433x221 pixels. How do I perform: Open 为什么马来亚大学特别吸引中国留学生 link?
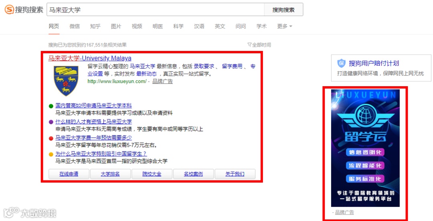click(x=101, y=154)
